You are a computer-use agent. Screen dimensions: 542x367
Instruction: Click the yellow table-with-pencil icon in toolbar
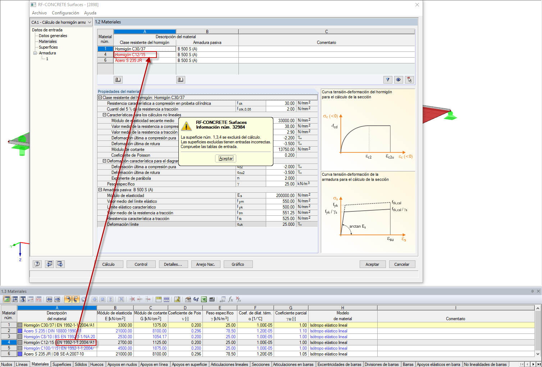177,299
